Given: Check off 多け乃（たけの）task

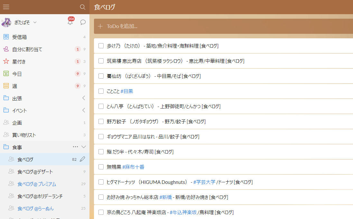Looking at the screenshot, I should click(x=101, y=46).
